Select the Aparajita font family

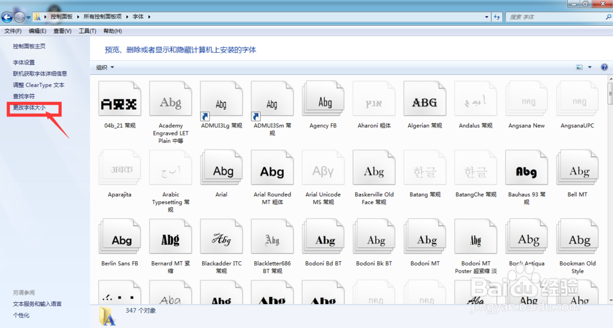click(x=120, y=168)
